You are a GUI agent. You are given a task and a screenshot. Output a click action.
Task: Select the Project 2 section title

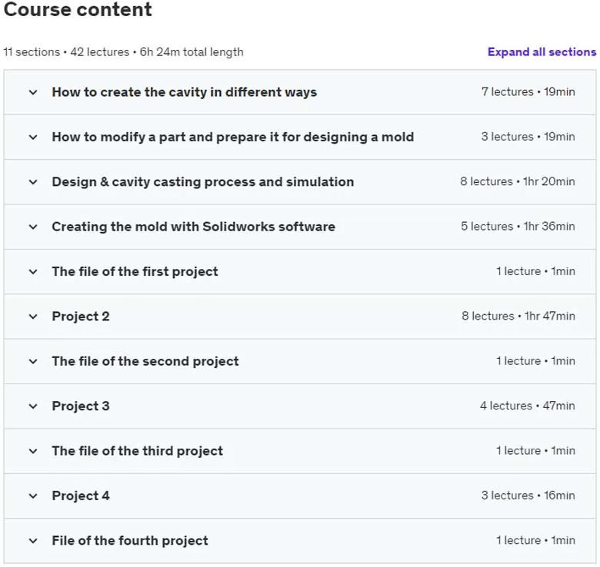coord(81,317)
